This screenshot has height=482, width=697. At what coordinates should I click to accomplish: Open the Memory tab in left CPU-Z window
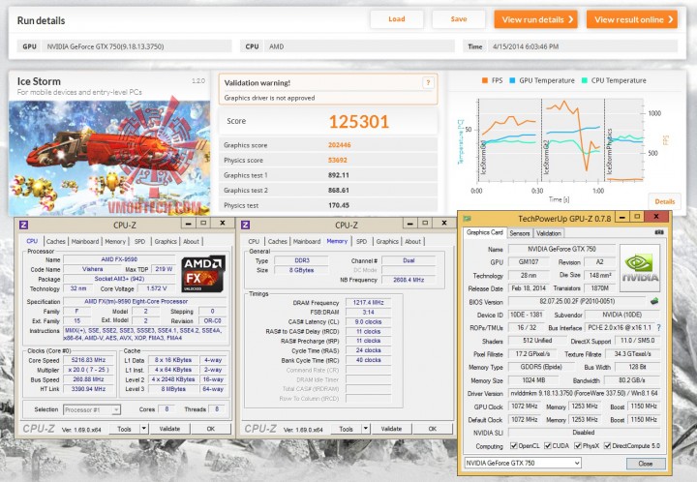(115, 241)
